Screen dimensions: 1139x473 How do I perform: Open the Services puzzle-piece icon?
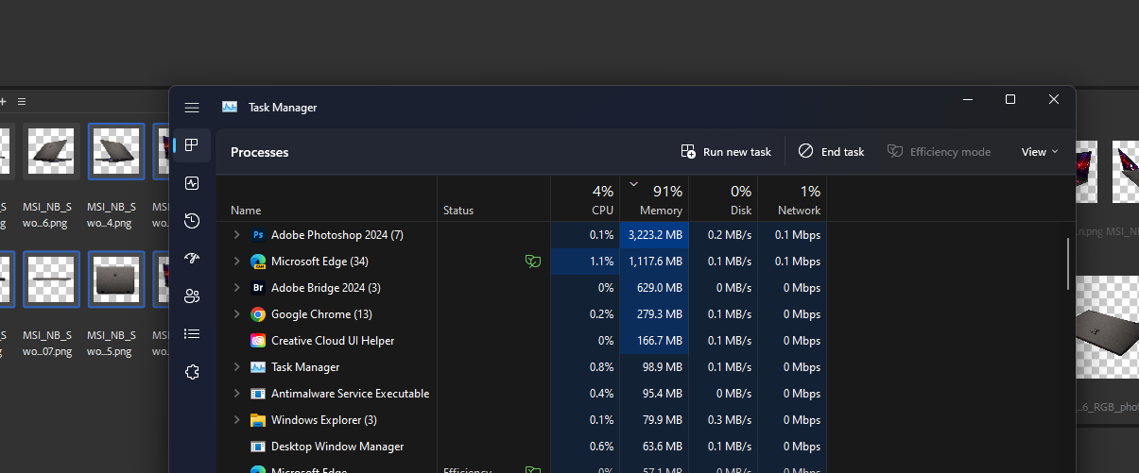[192, 372]
